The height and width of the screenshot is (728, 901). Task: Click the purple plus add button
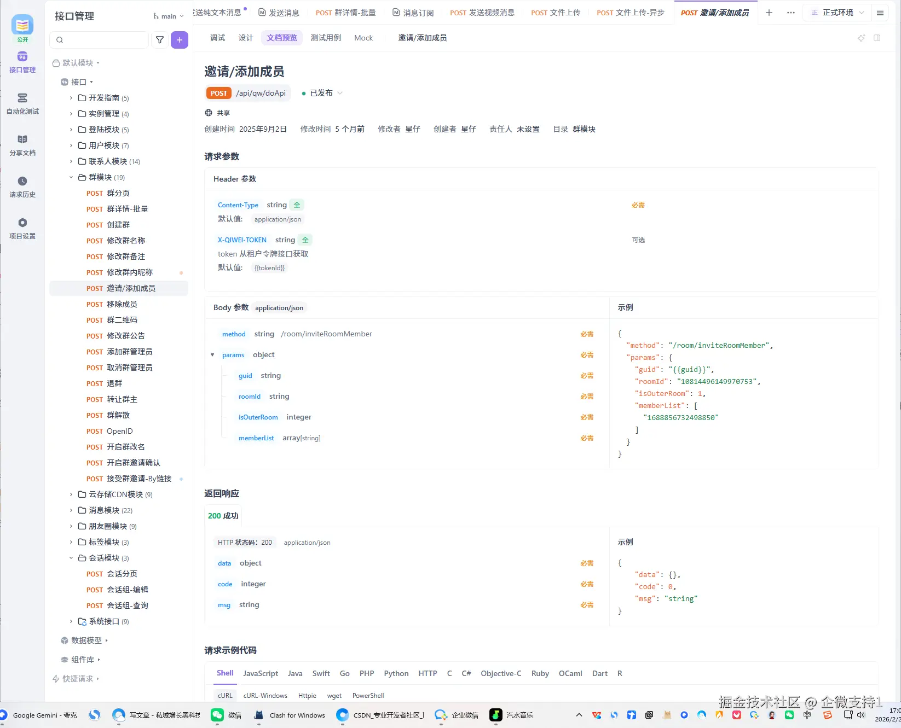pyautogui.click(x=180, y=40)
